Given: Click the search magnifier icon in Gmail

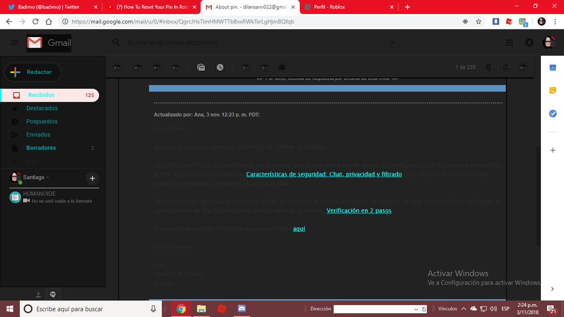Looking at the screenshot, I should 117,43.
